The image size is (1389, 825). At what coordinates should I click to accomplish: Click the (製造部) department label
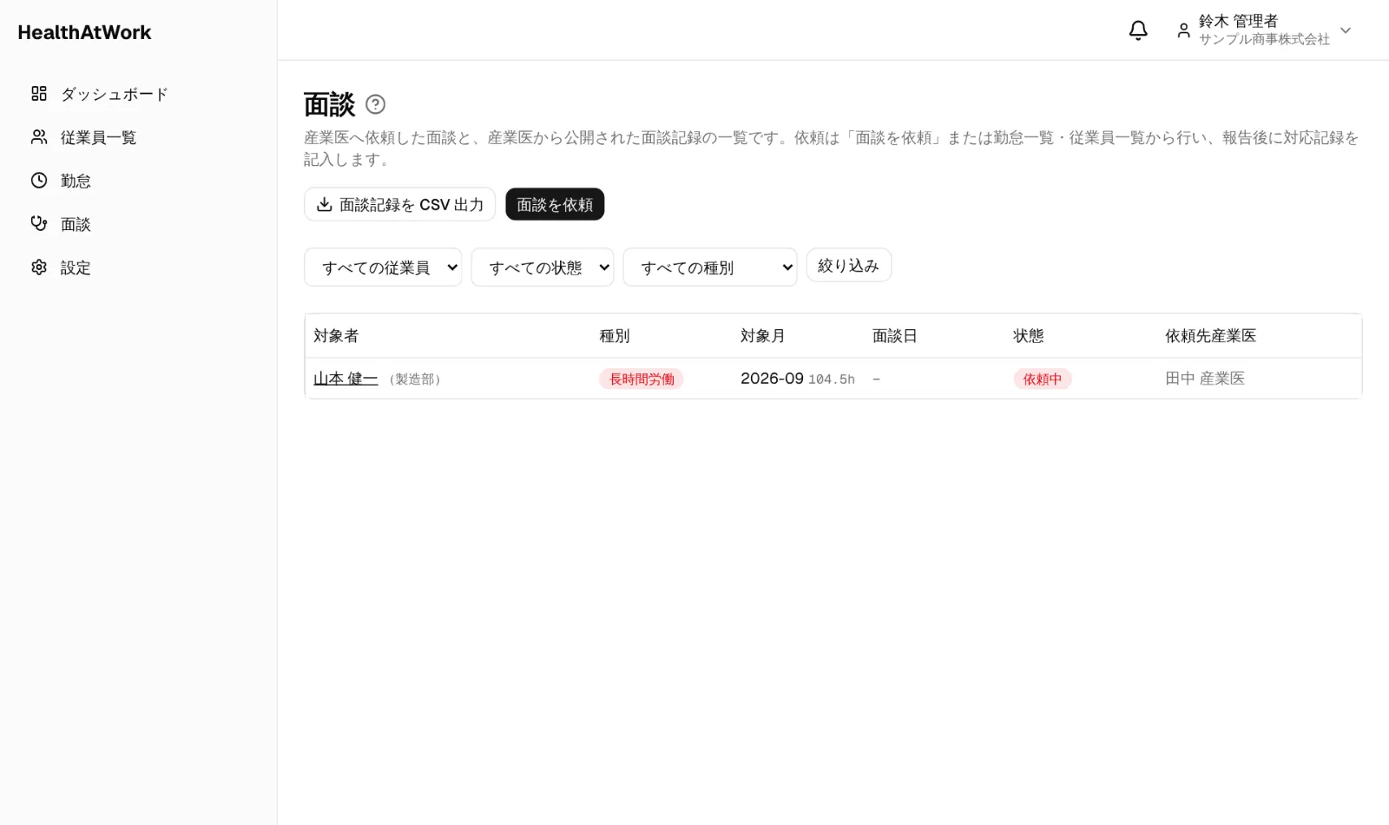coord(415,379)
